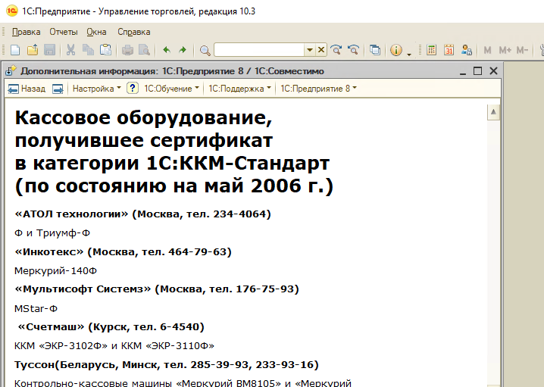This screenshot has width=544, height=387.
Task: Click the Print icon
Action: click(127, 50)
